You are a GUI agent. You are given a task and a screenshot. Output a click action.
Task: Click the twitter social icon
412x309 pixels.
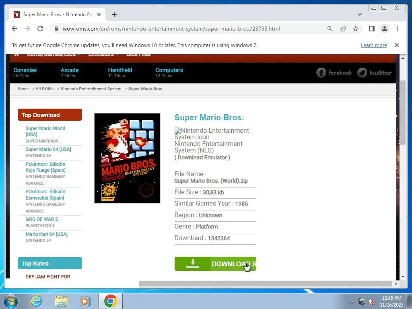(375, 73)
